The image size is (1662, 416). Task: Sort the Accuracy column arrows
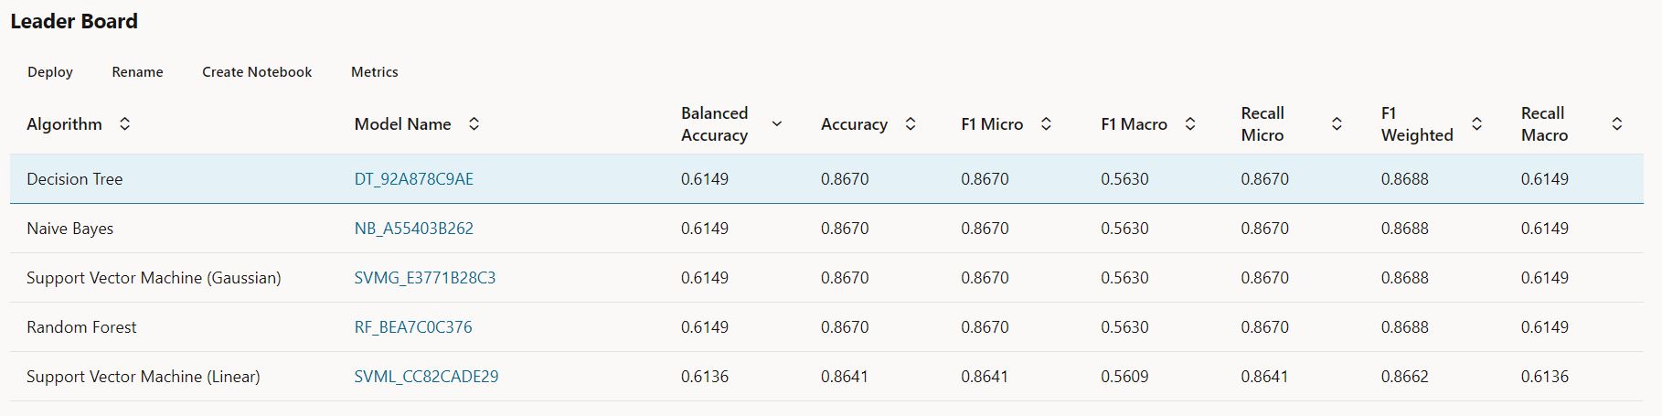pos(911,123)
